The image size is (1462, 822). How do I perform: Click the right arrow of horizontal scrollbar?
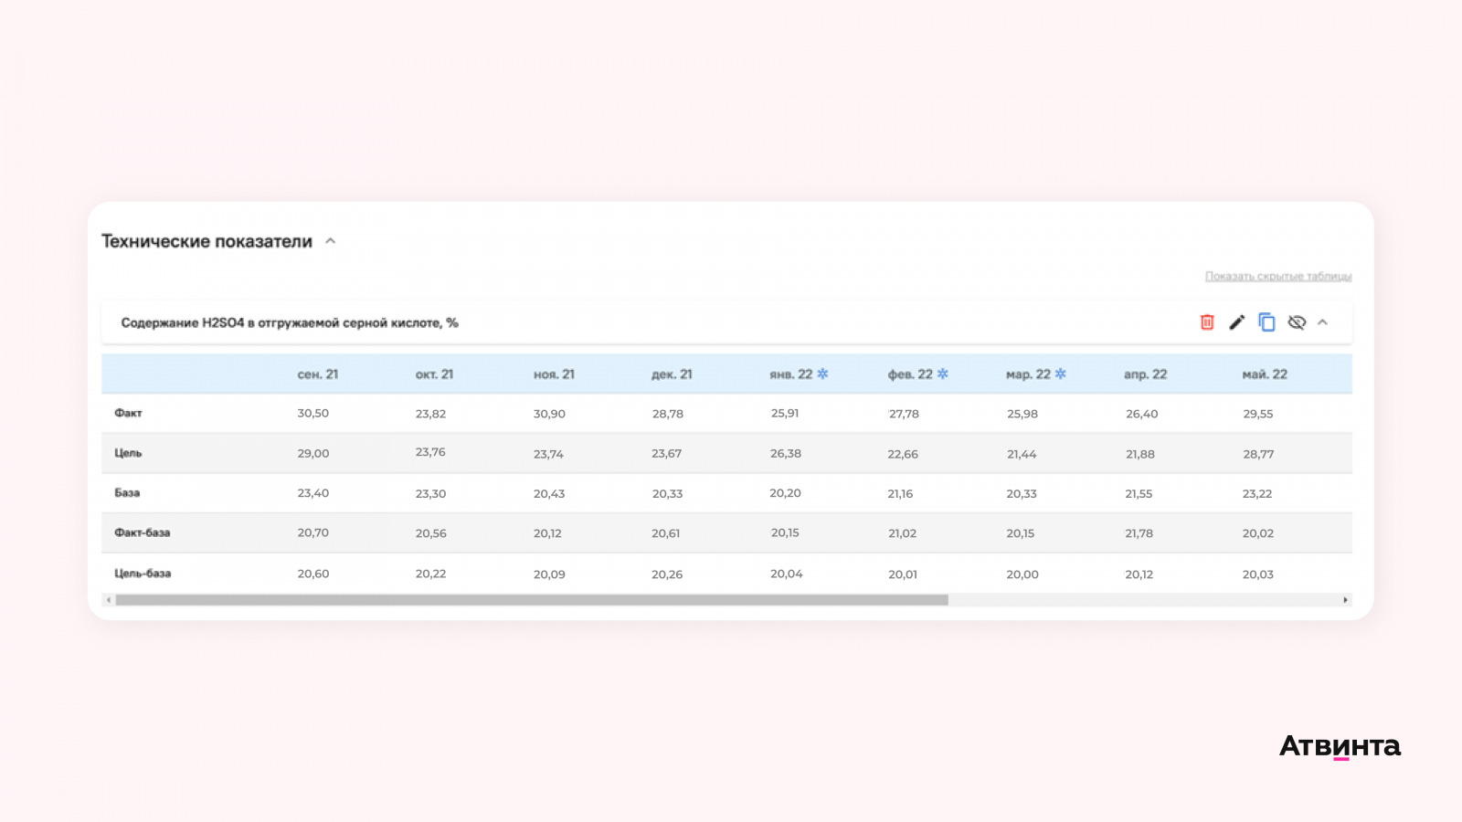pyautogui.click(x=1345, y=600)
